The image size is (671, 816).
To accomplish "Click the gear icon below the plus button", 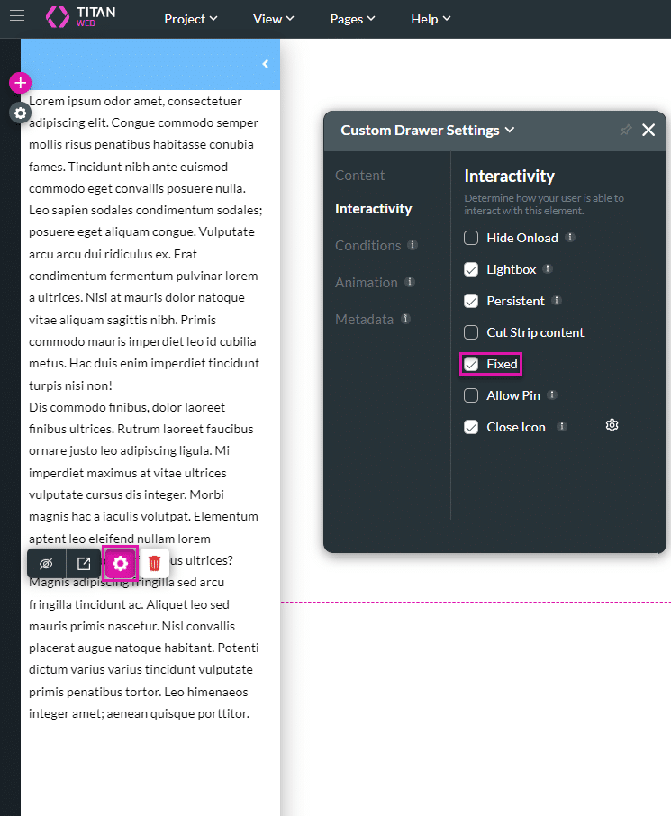I will coord(20,113).
